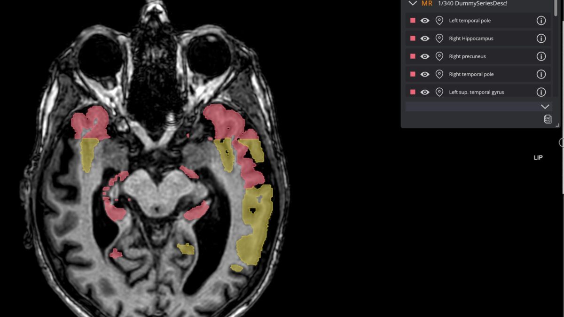Expand segment list with bottom chevron
564x317 pixels.
click(545, 107)
